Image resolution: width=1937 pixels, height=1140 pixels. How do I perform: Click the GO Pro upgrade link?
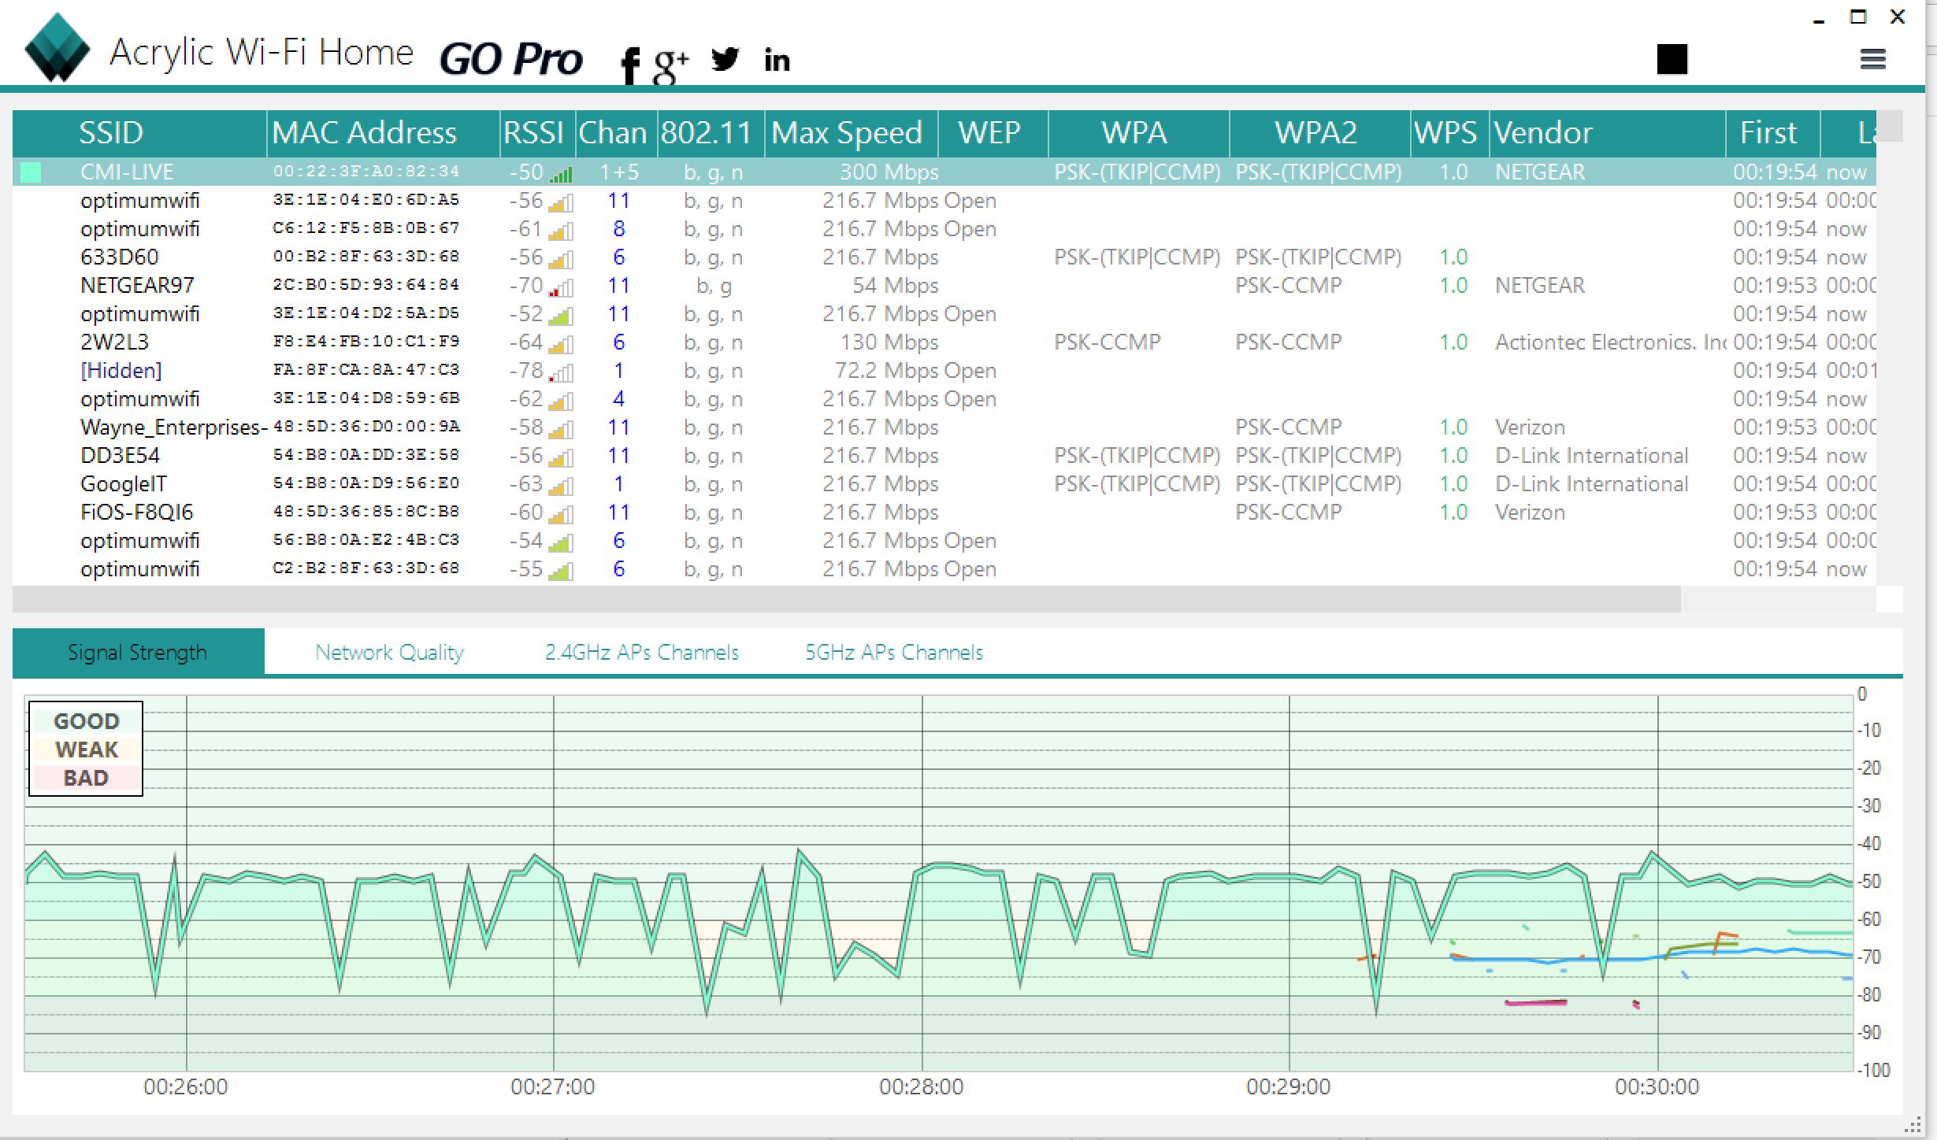(510, 59)
